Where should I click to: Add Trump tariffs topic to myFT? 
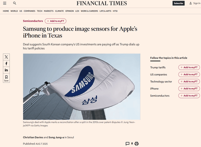[x=189, y=67]
